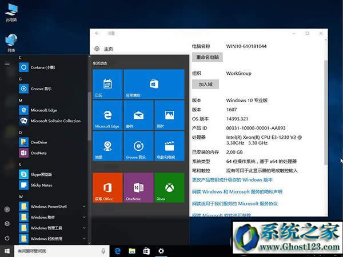This screenshot has width=343, height=257.
Task: Open Microsoft Solitaire Collection entry
Action: [x=24, y=121]
